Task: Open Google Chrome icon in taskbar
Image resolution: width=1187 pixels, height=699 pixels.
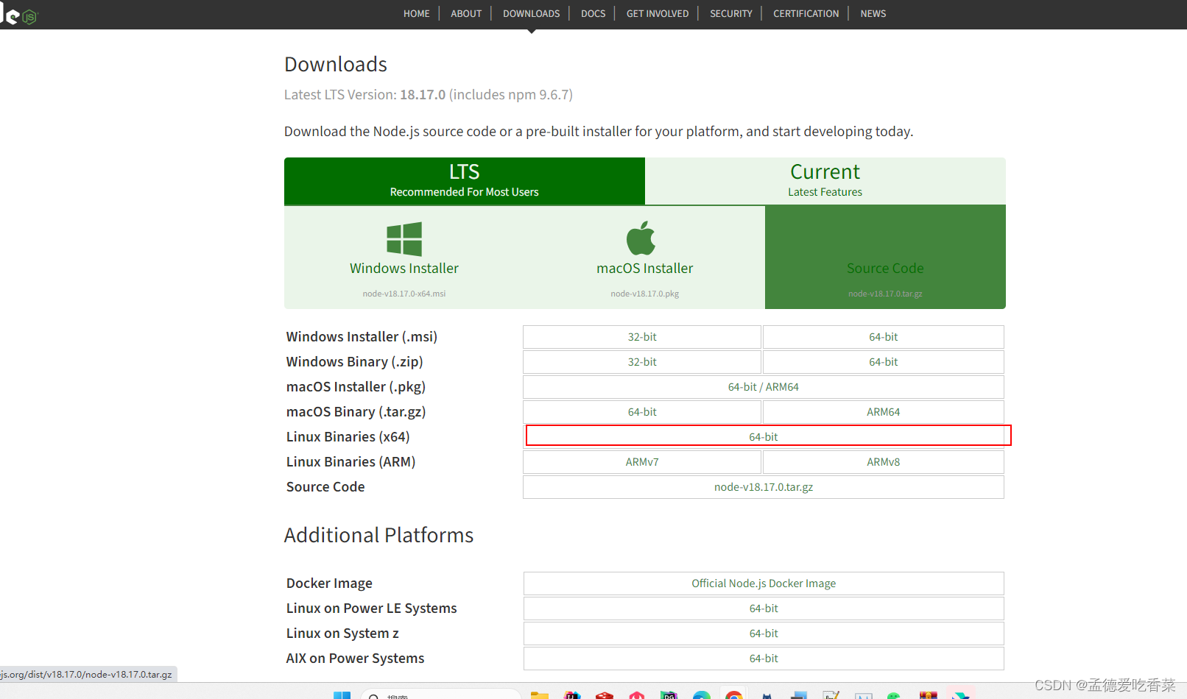Action: [x=733, y=695]
